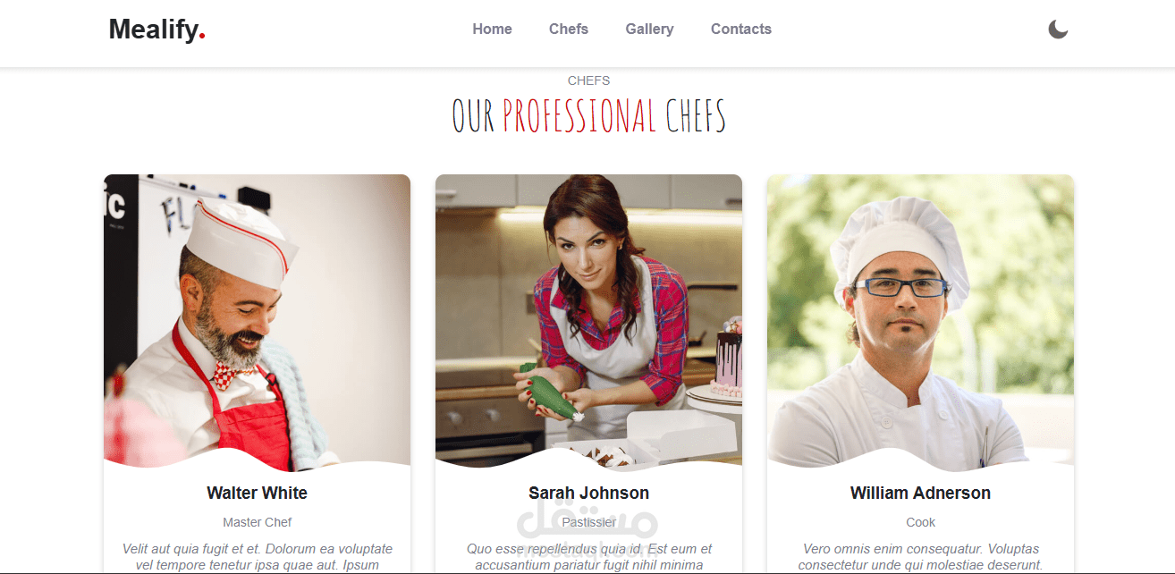Select Sarah Johnson's chef photo
The image size is (1175, 574).
click(588, 322)
